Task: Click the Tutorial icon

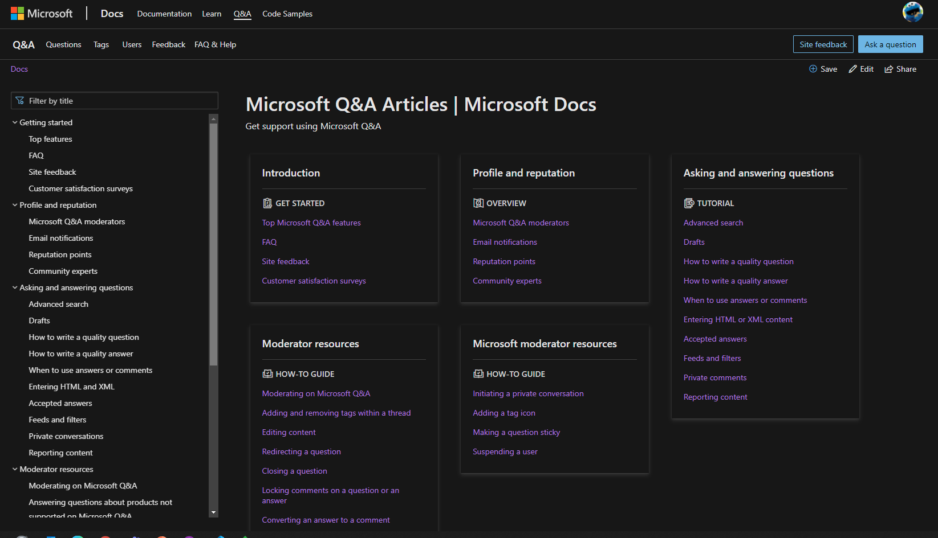Action: pos(689,203)
